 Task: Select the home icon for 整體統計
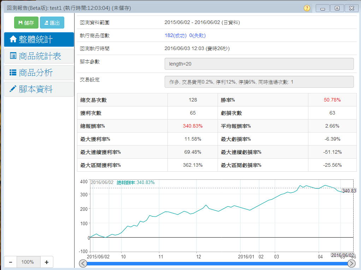coord(13,39)
